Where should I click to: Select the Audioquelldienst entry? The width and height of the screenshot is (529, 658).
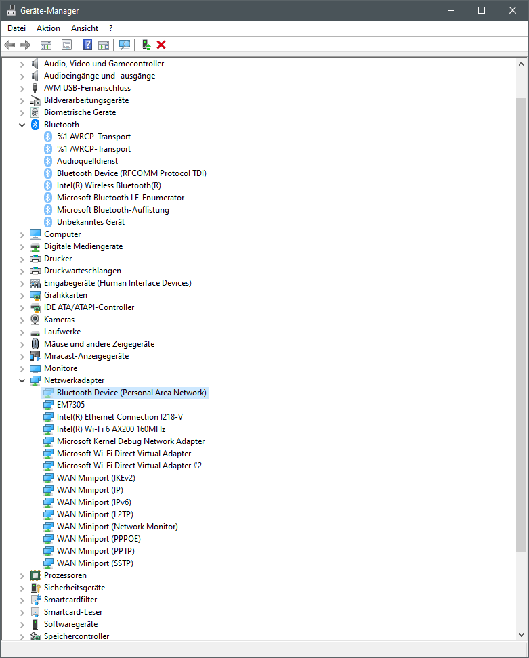[87, 161]
